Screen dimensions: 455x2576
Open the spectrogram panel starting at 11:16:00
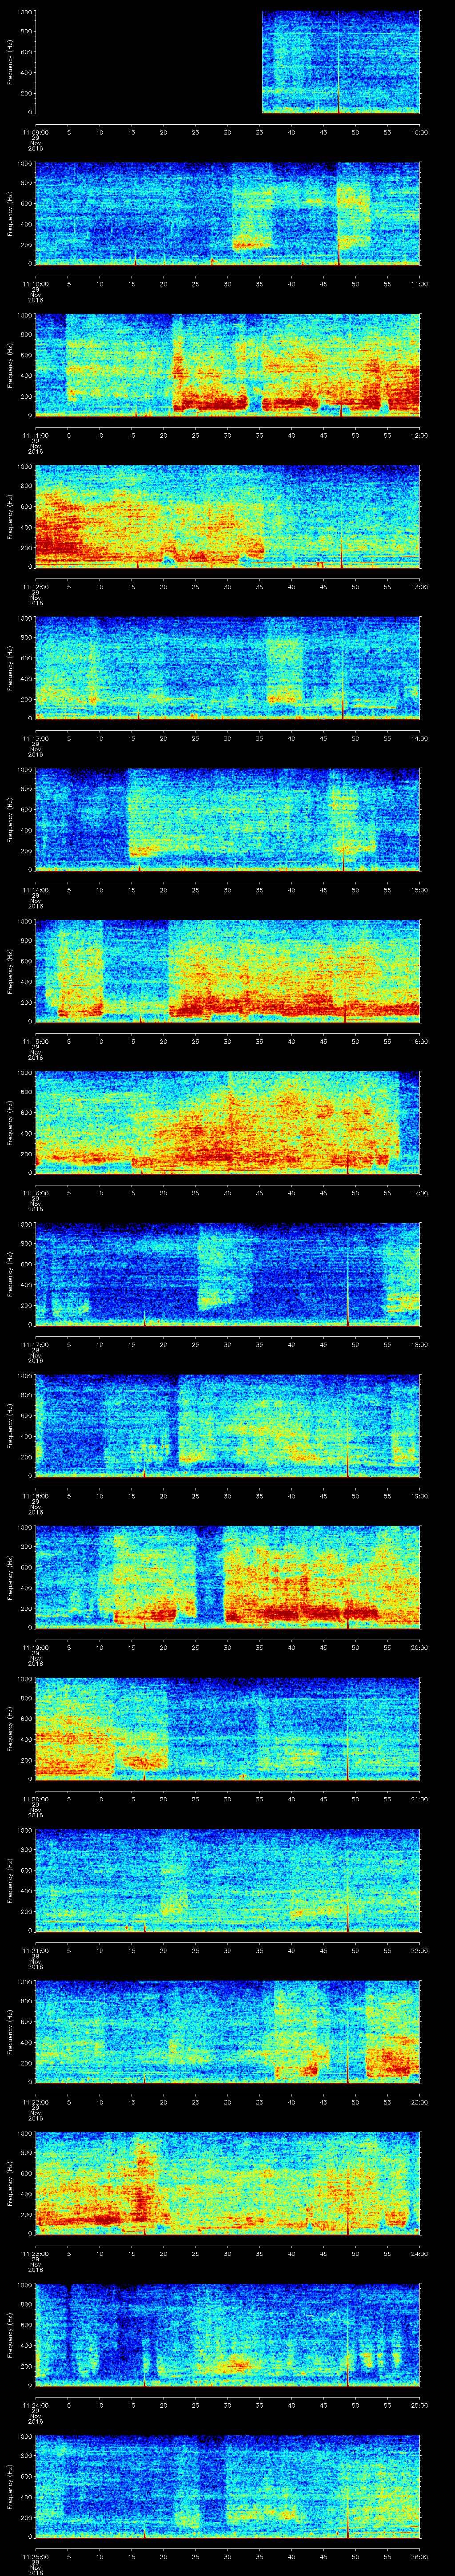click(228, 1123)
